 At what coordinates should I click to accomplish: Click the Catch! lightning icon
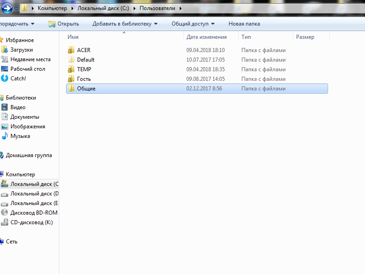(5, 78)
